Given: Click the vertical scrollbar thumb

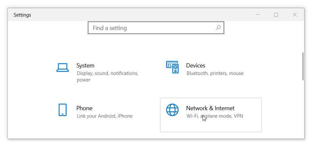Looking at the screenshot, I should click(x=303, y=66).
